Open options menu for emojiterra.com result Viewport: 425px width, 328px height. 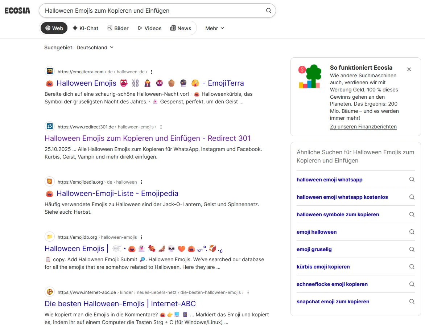152,72
